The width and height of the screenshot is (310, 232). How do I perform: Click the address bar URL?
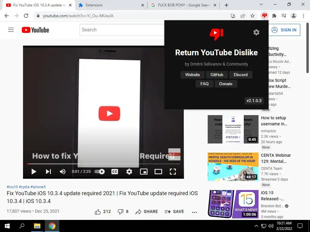pyautogui.click(x=78, y=16)
